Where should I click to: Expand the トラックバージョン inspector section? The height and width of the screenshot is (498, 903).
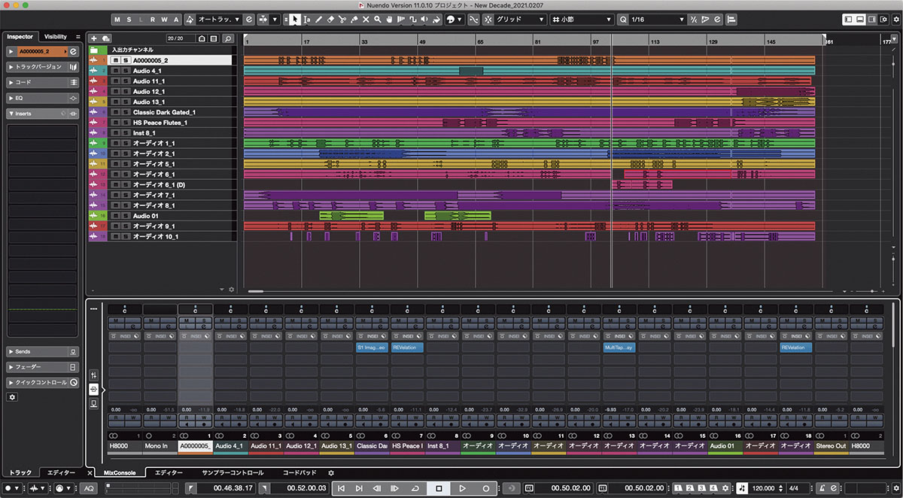[43, 67]
